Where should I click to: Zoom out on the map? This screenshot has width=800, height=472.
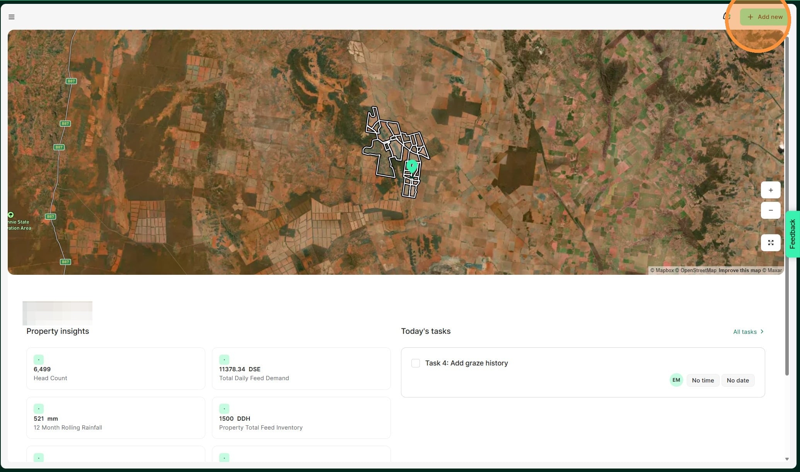pos(770,210)
